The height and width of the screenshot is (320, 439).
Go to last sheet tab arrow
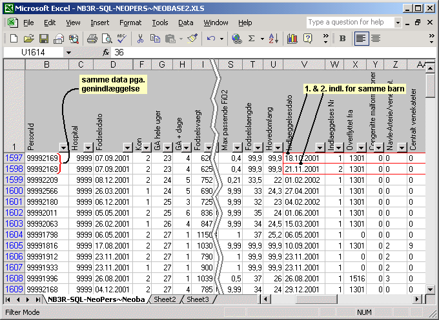tap(37, 299)
